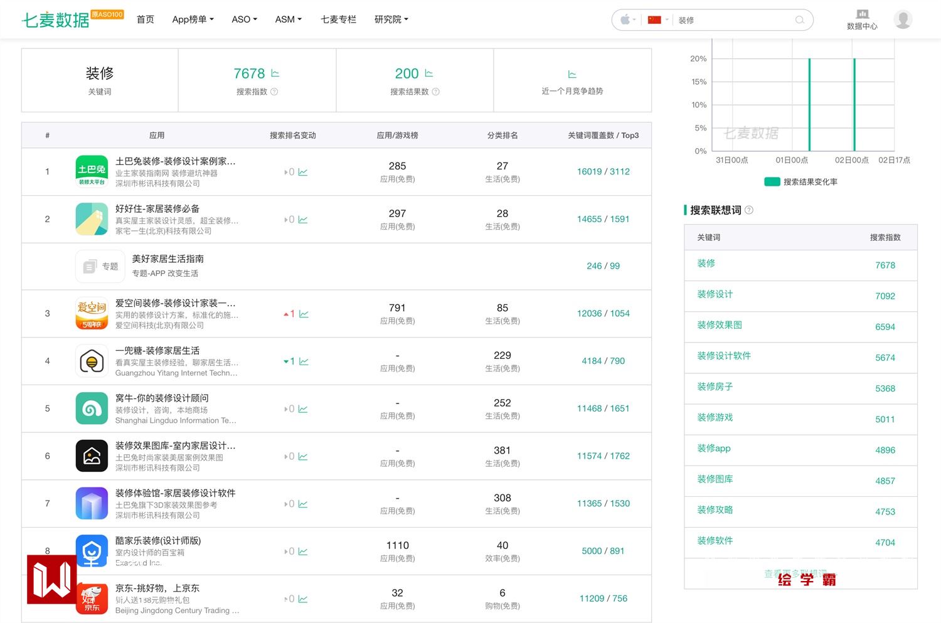Open the 好好住 app icon
Image resolution: width=941 pixels, height=623 pixels.
92,219
